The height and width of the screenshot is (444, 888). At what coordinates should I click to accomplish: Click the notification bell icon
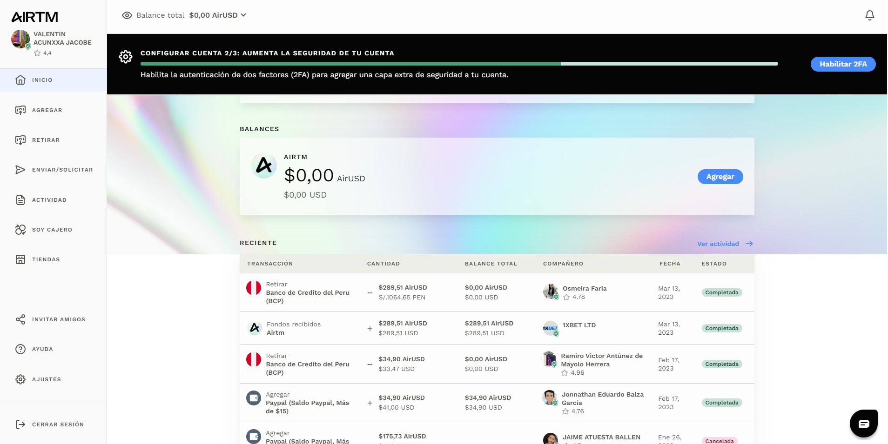(869, 15)
